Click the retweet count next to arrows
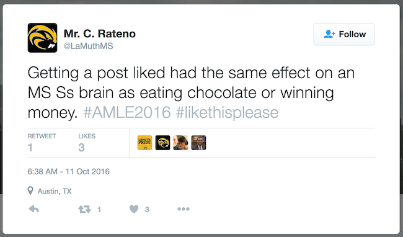Image resolution: width=403 pixels, height=237 pixels. coord(99,210)
